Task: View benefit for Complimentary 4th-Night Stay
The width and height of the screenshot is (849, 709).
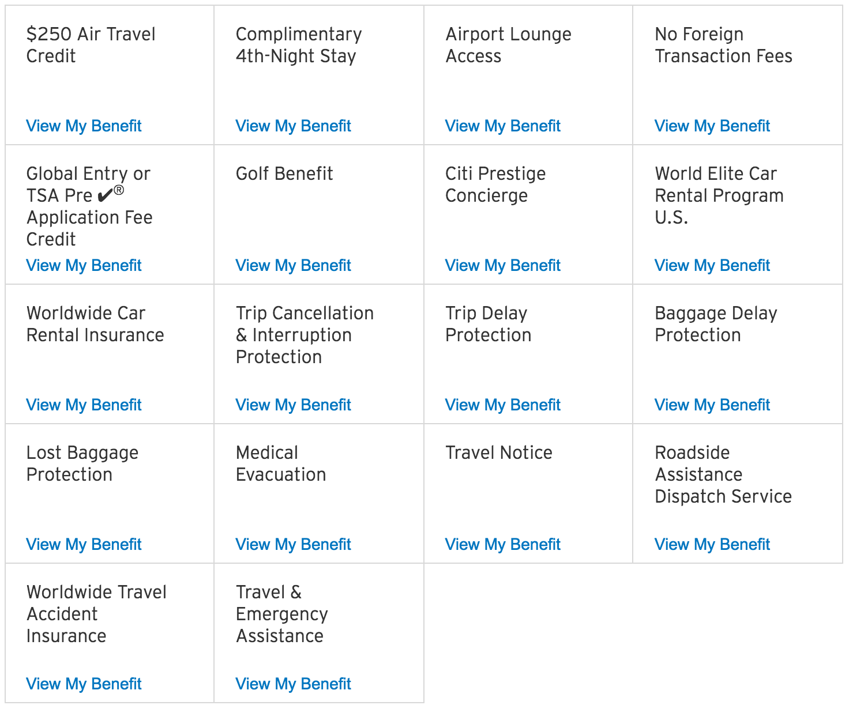Action: pyautogui.click(x=293, y=126)
